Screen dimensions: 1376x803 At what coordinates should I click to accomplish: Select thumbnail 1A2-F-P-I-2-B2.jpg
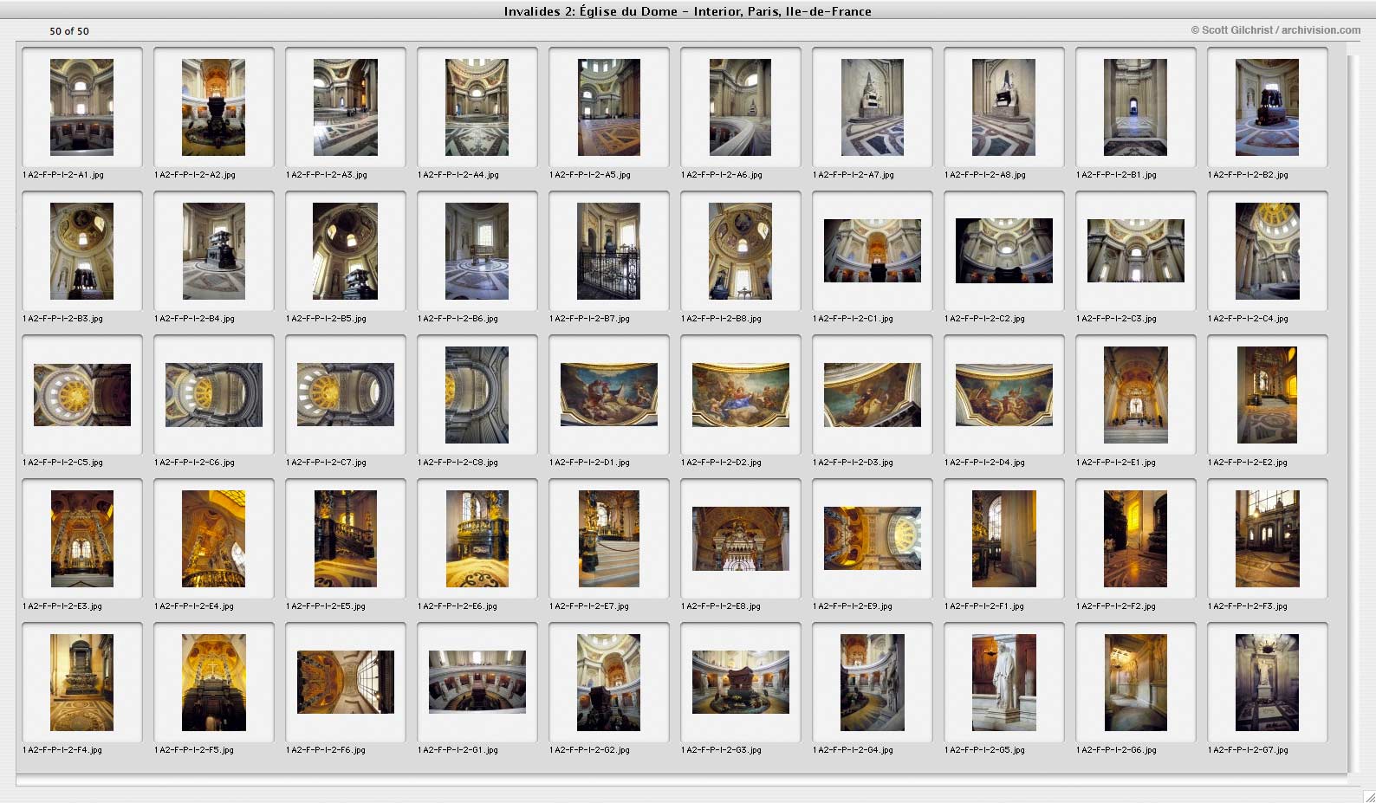tap(1268, 107)
